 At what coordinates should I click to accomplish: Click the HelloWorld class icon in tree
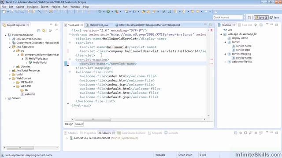[x=30, y=62]
